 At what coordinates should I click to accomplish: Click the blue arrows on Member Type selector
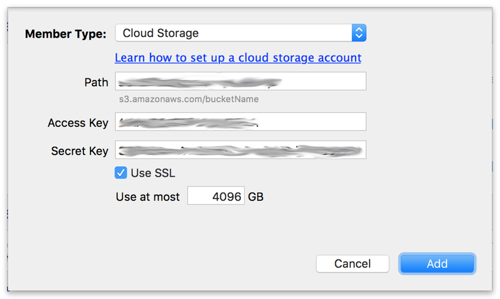coord(358,33)
